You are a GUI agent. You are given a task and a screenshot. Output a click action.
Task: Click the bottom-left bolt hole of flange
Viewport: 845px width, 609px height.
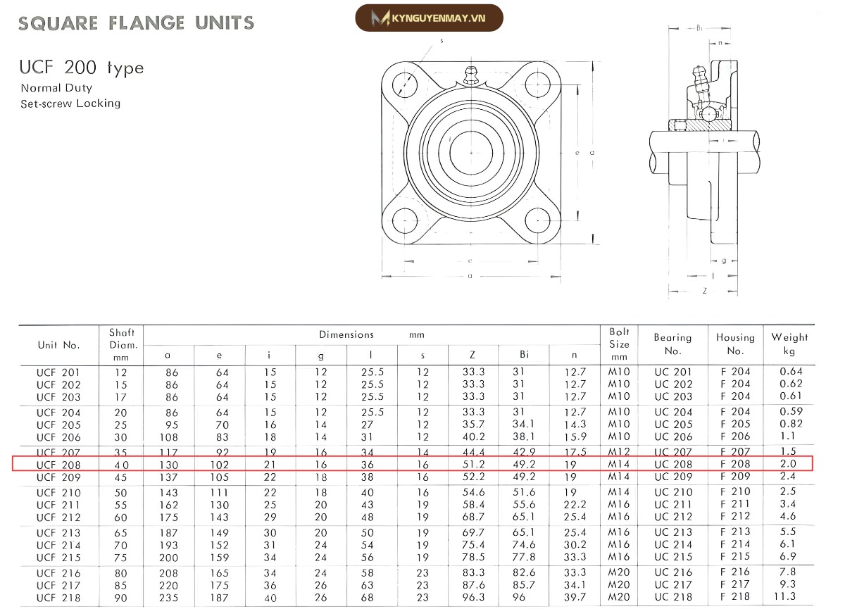(405, 220)
